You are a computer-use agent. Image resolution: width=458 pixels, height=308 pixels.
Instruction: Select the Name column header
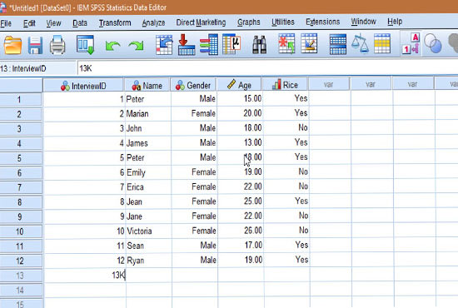pos(147,85)
